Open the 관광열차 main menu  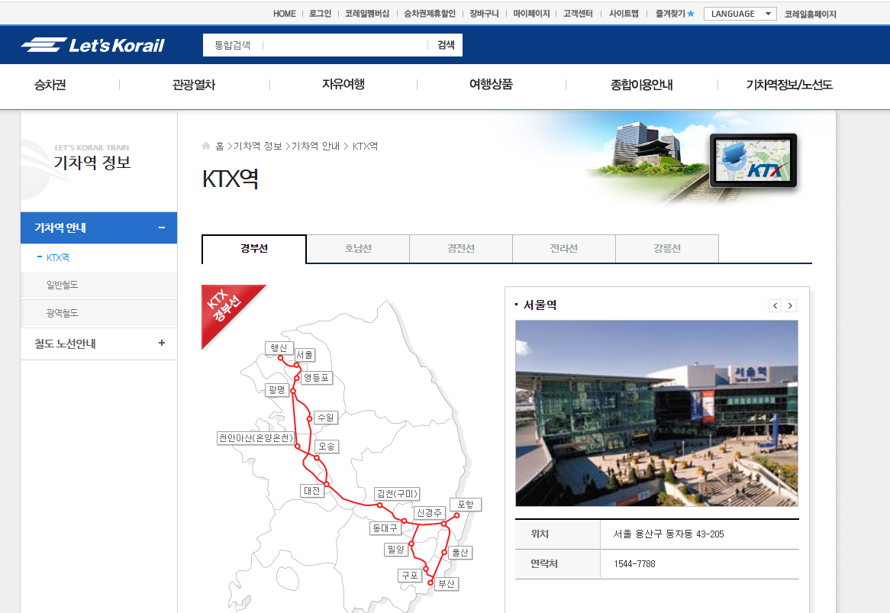[194, 85]
